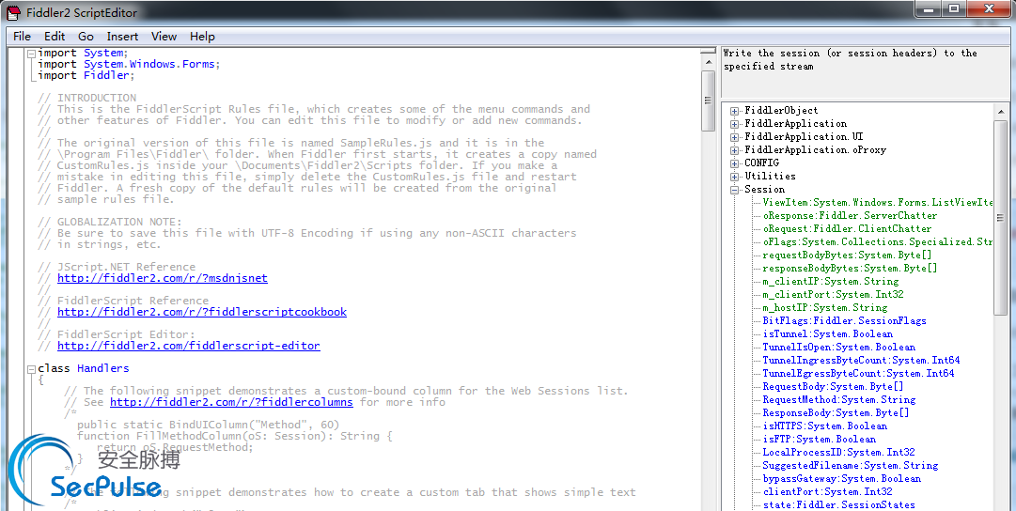Open the File menu
Viewport: 1016px width, 511px height.
(x=22, y=37)
